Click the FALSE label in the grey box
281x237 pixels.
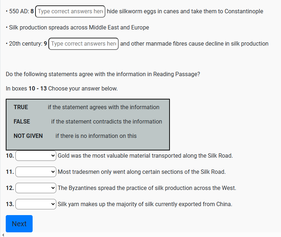22,122
